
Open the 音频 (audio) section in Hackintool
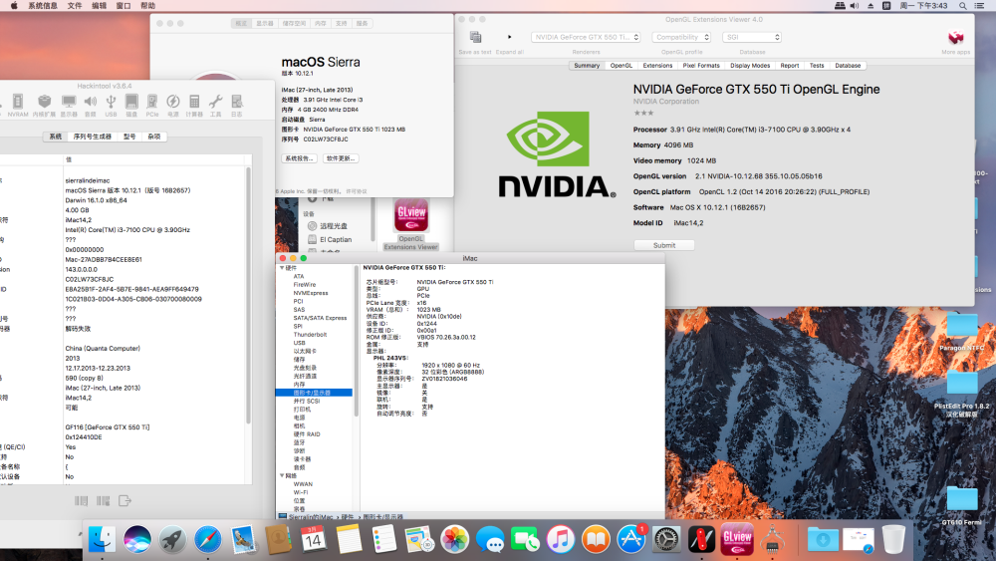(x=91, y=105)
